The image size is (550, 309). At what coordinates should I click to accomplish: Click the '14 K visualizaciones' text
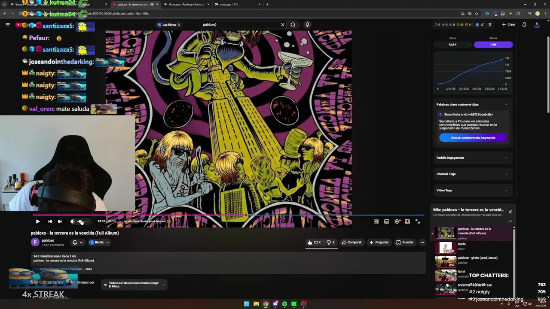click(47, 256)
